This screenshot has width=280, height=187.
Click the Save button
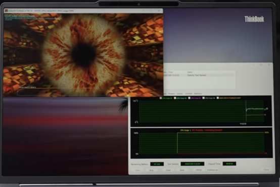tap(182, 170)
